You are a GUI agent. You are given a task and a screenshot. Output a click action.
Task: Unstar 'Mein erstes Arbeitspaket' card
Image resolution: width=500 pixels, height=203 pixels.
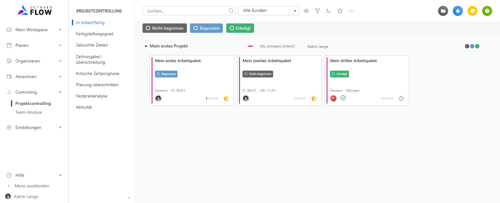pyautogui.click(x=226, y=99)
